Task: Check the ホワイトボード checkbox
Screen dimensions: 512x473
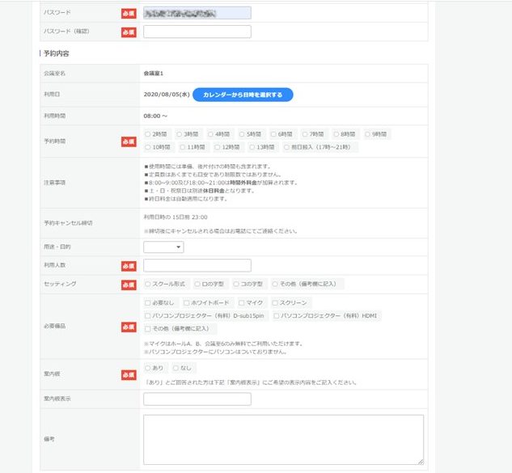Action: coord(186,303)
